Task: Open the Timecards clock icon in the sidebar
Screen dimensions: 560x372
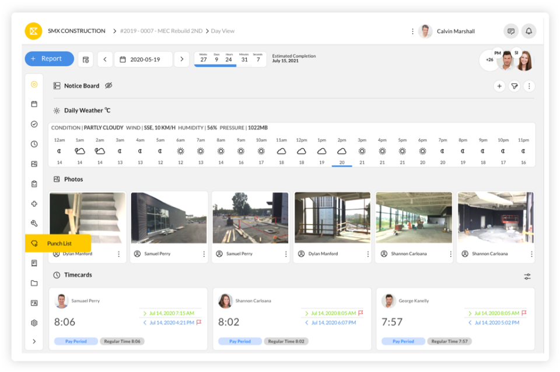Action: click(x=34, y=144)
